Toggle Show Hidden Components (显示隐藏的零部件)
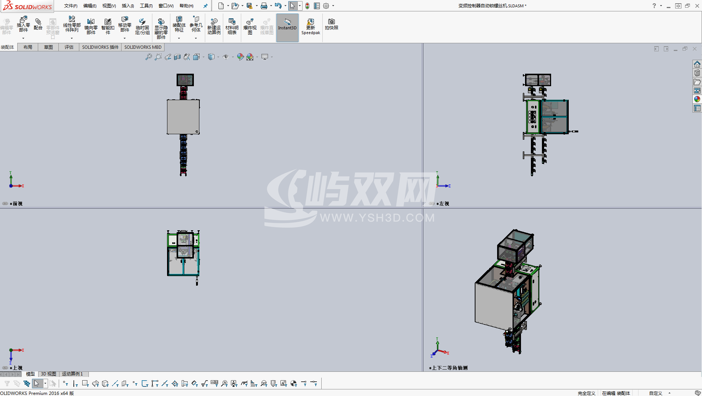The width and height of the screenshot is (702, 396). [x=161, y=28]
